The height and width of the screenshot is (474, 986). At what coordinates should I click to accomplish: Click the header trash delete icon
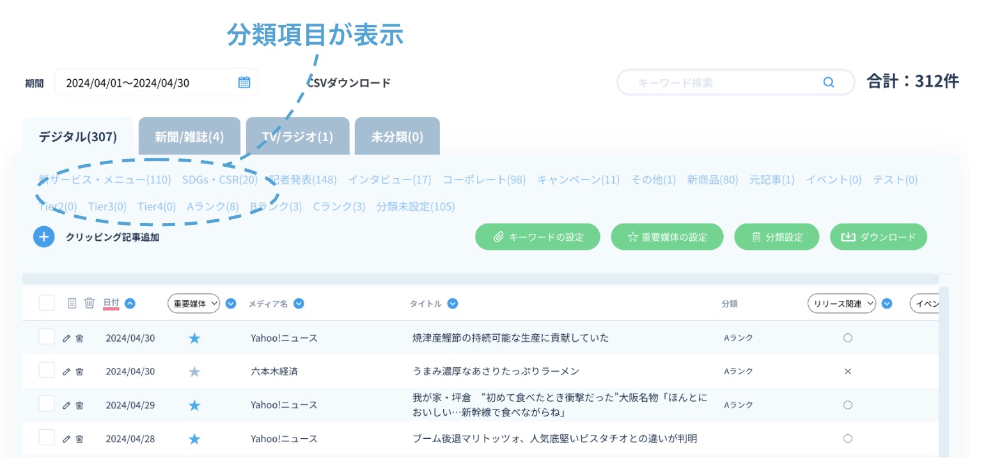tap(90, 303)
